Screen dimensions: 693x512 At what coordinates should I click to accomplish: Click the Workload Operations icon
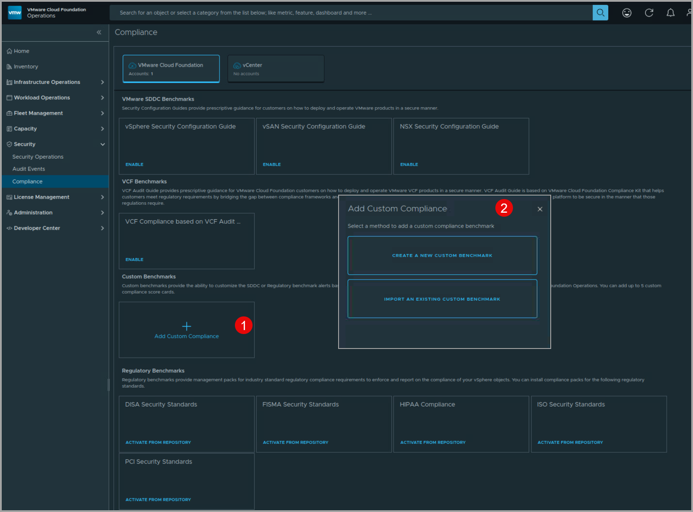(x=9, y=98)
